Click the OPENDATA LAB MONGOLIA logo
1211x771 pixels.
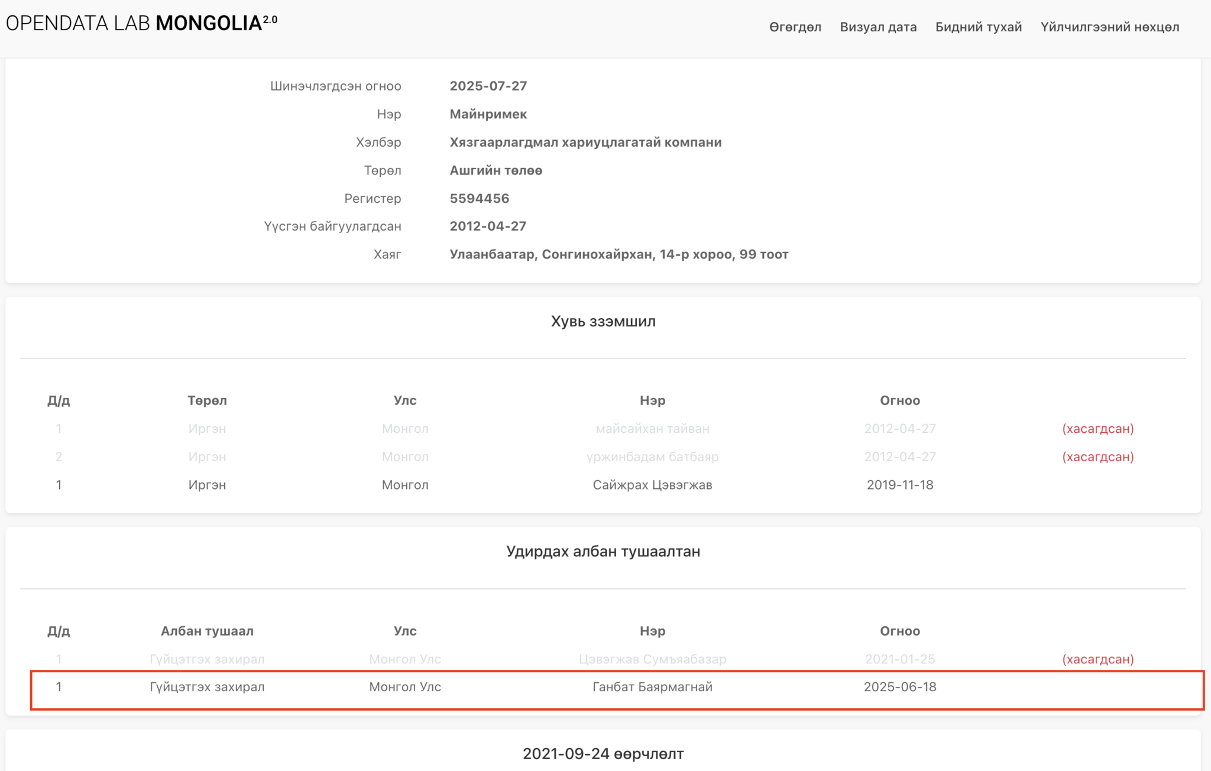[141, 24]
